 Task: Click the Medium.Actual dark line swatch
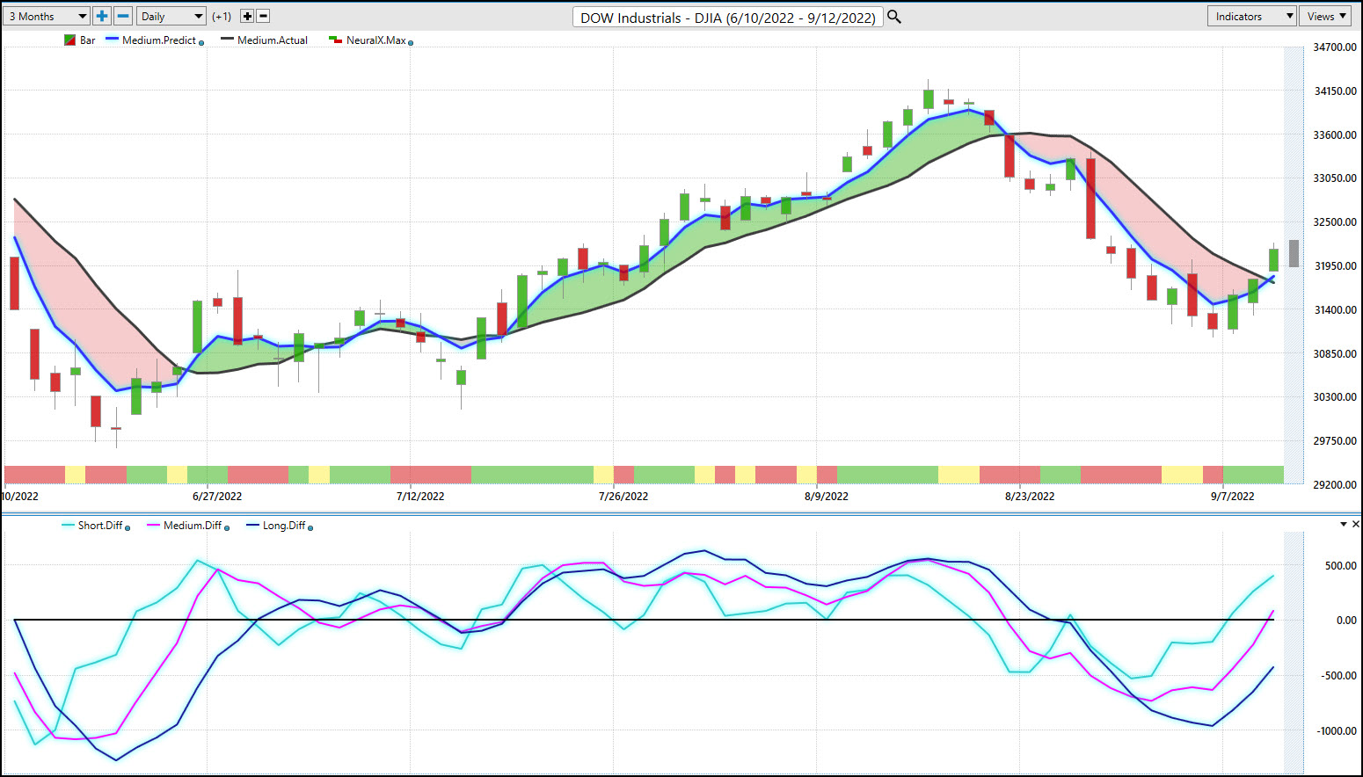227,40
